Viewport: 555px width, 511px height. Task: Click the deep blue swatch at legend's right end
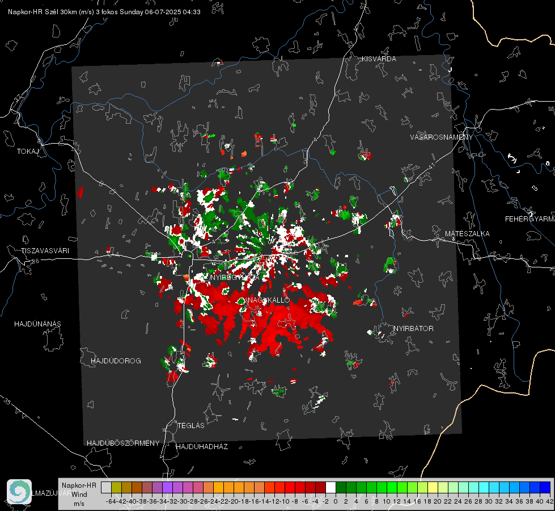[x=545, y=487]
